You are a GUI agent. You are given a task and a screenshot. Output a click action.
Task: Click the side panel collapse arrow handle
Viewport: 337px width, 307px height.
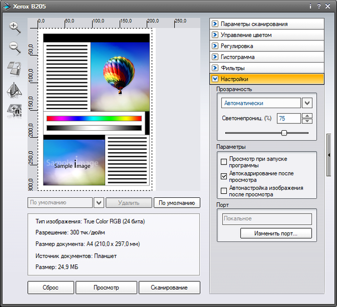point(329,154)
